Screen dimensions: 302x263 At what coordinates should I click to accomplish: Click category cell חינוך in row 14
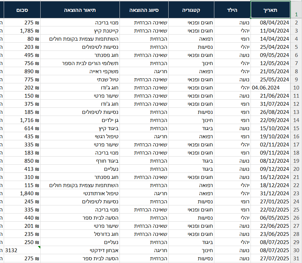[x=191, y=120]
